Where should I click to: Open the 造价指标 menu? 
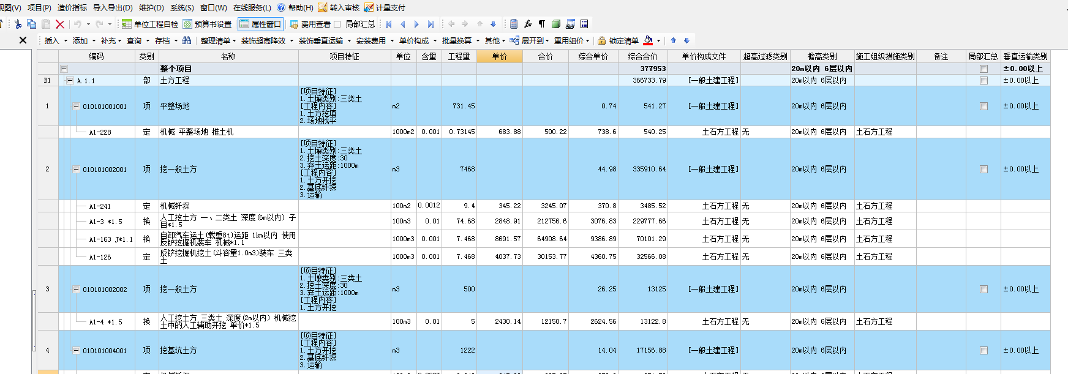pyautogui.click(x=72, y=7)
